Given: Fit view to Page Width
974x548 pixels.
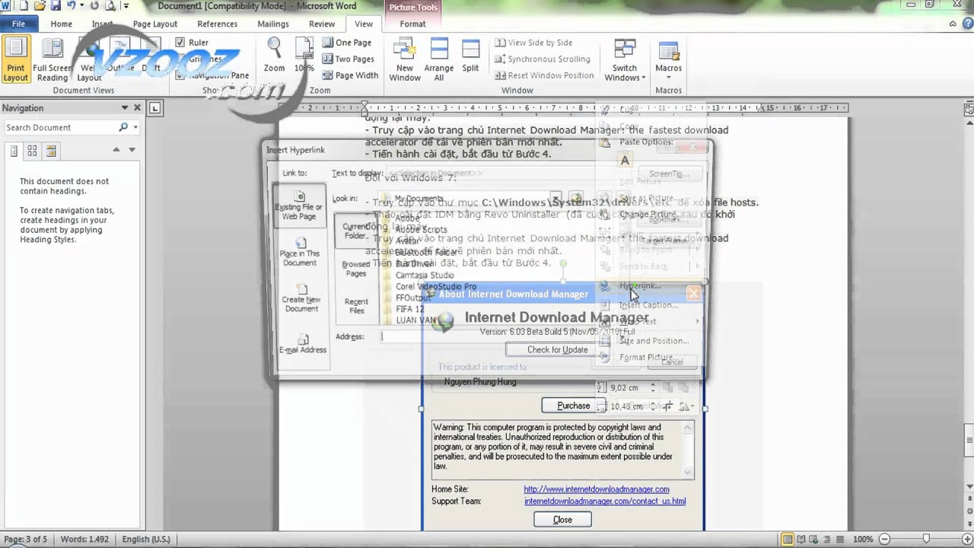Looking at the screenshot, I should point(350,75).
